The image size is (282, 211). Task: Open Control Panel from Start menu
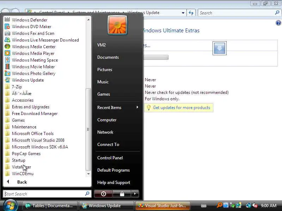click(x=110, y=158)
